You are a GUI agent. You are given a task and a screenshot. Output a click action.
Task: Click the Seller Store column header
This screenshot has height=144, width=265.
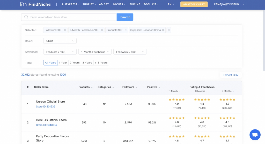click(41, 87)
